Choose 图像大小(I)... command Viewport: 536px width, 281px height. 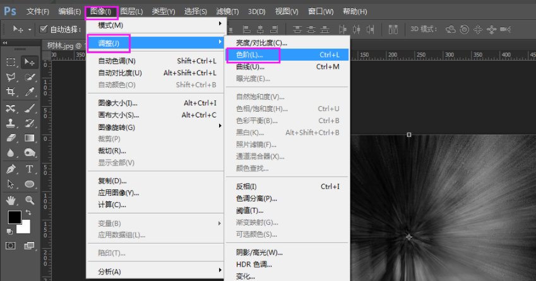[x=155, y=103]
